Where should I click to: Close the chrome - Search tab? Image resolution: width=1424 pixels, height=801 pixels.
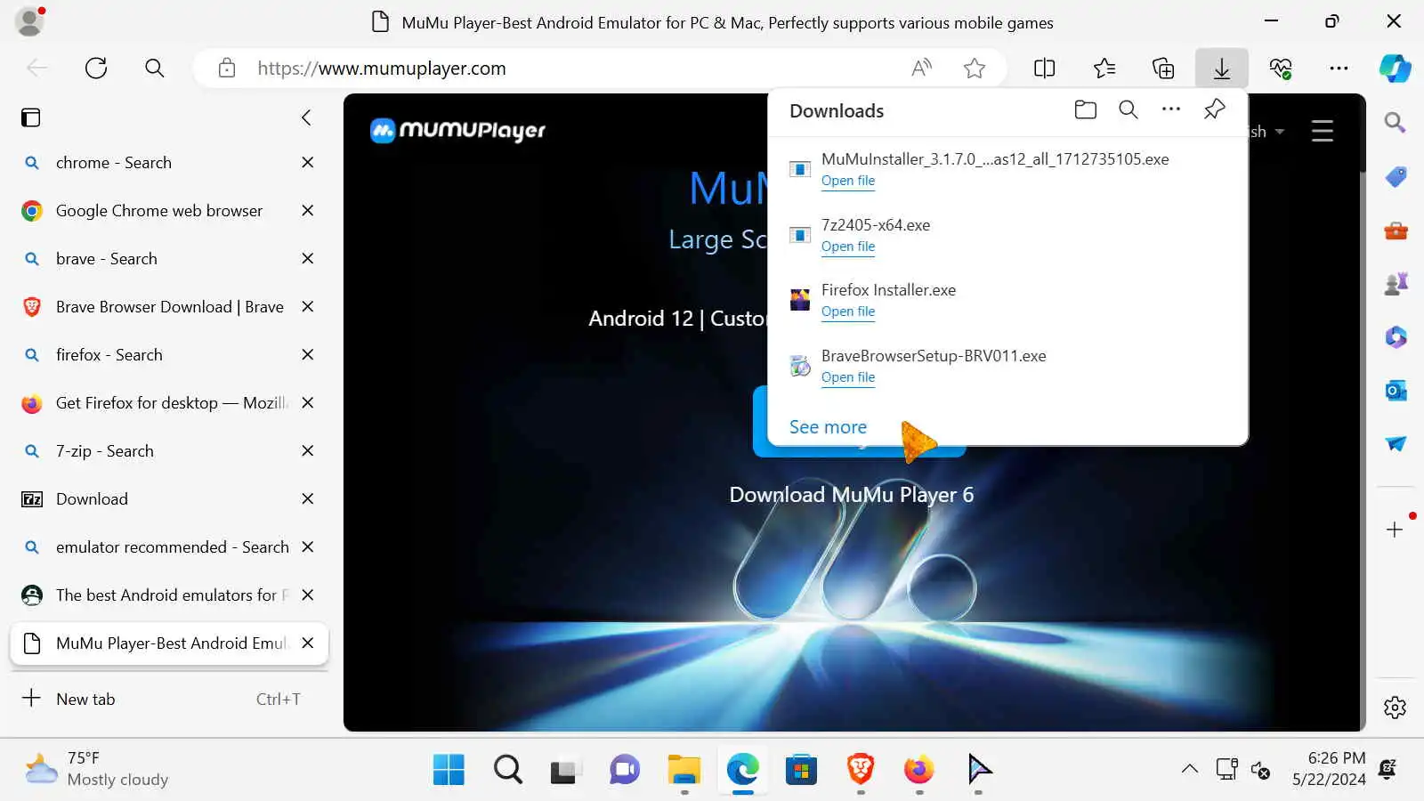click(x=308, y=163)
